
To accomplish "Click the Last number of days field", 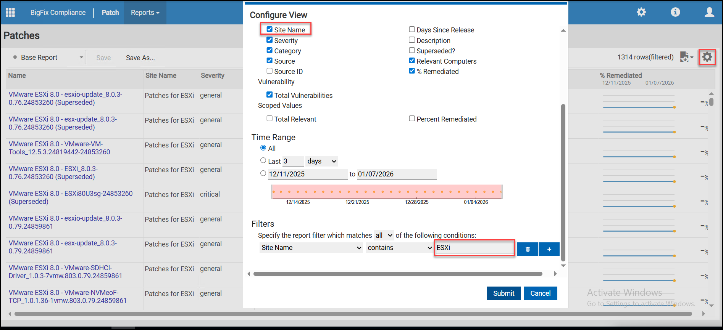I will pos(293,161).
